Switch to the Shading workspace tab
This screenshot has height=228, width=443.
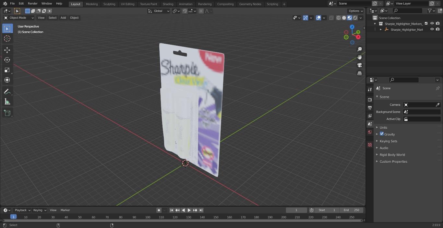[168, 4]
